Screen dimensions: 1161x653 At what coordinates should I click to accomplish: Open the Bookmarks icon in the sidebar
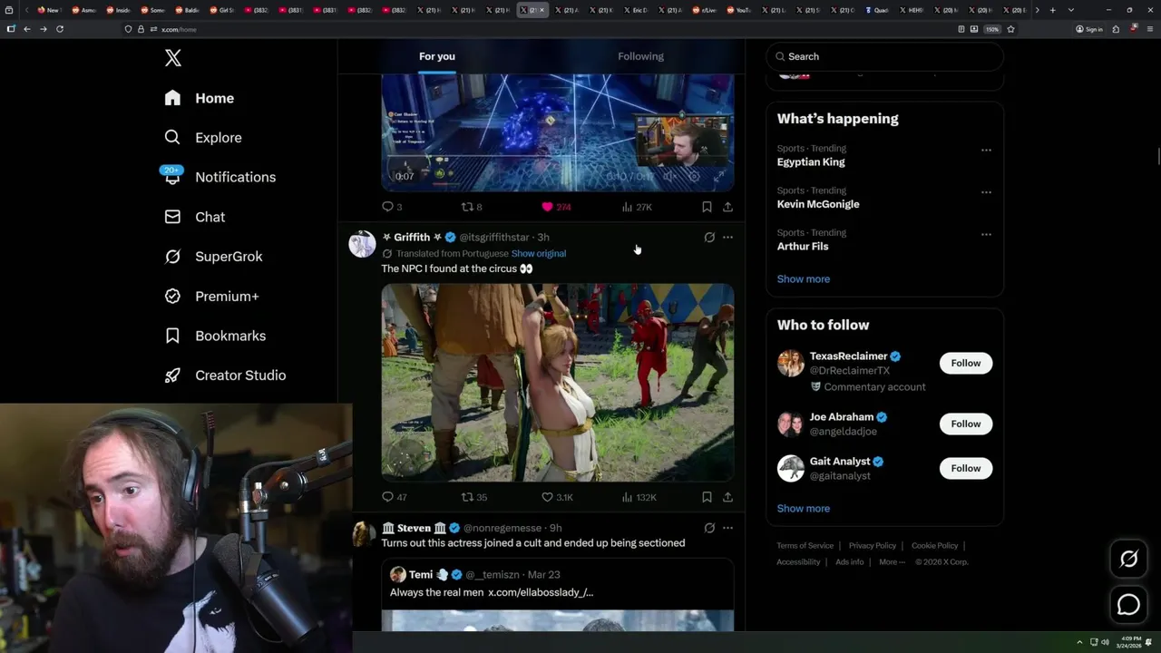tap(172, 336)
